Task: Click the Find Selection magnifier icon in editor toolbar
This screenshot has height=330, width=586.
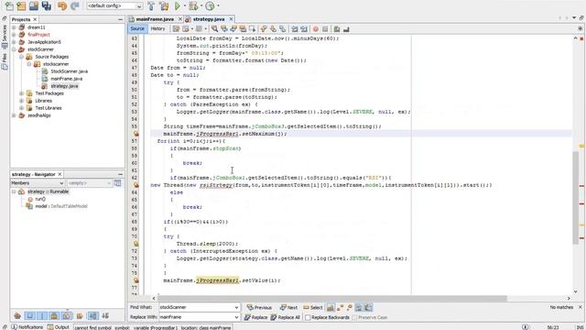Action: 214,28
